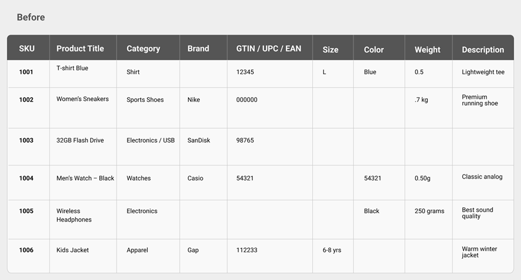Image resolution: width=521 pixels, height=280 pixels.
Task: Select the SKU cell 1003
Action: coord(26,140)
